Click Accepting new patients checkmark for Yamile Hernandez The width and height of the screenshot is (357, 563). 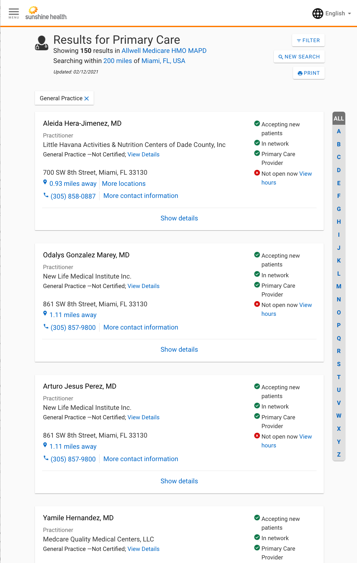[257, 518]
